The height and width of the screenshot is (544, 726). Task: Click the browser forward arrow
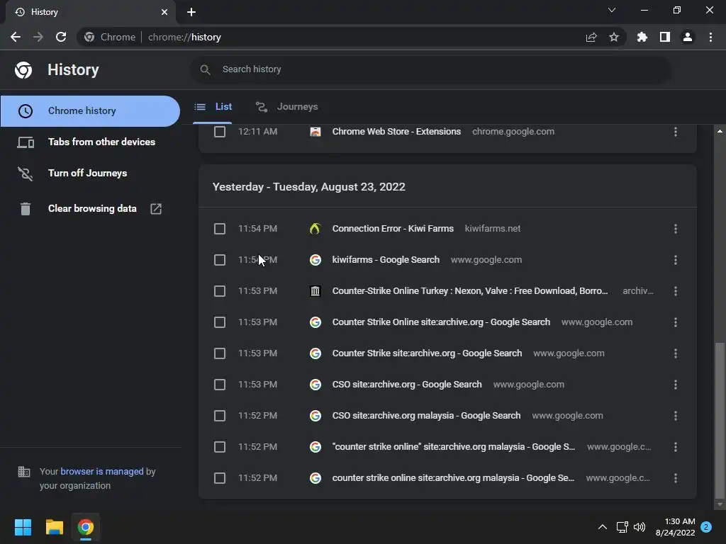38,37
